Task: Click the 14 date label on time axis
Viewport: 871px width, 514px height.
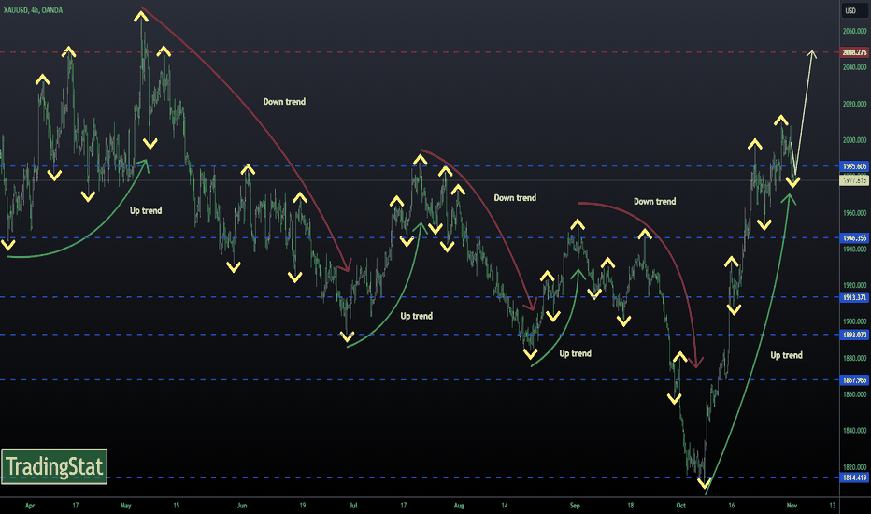Action: [x=505, y=505]
